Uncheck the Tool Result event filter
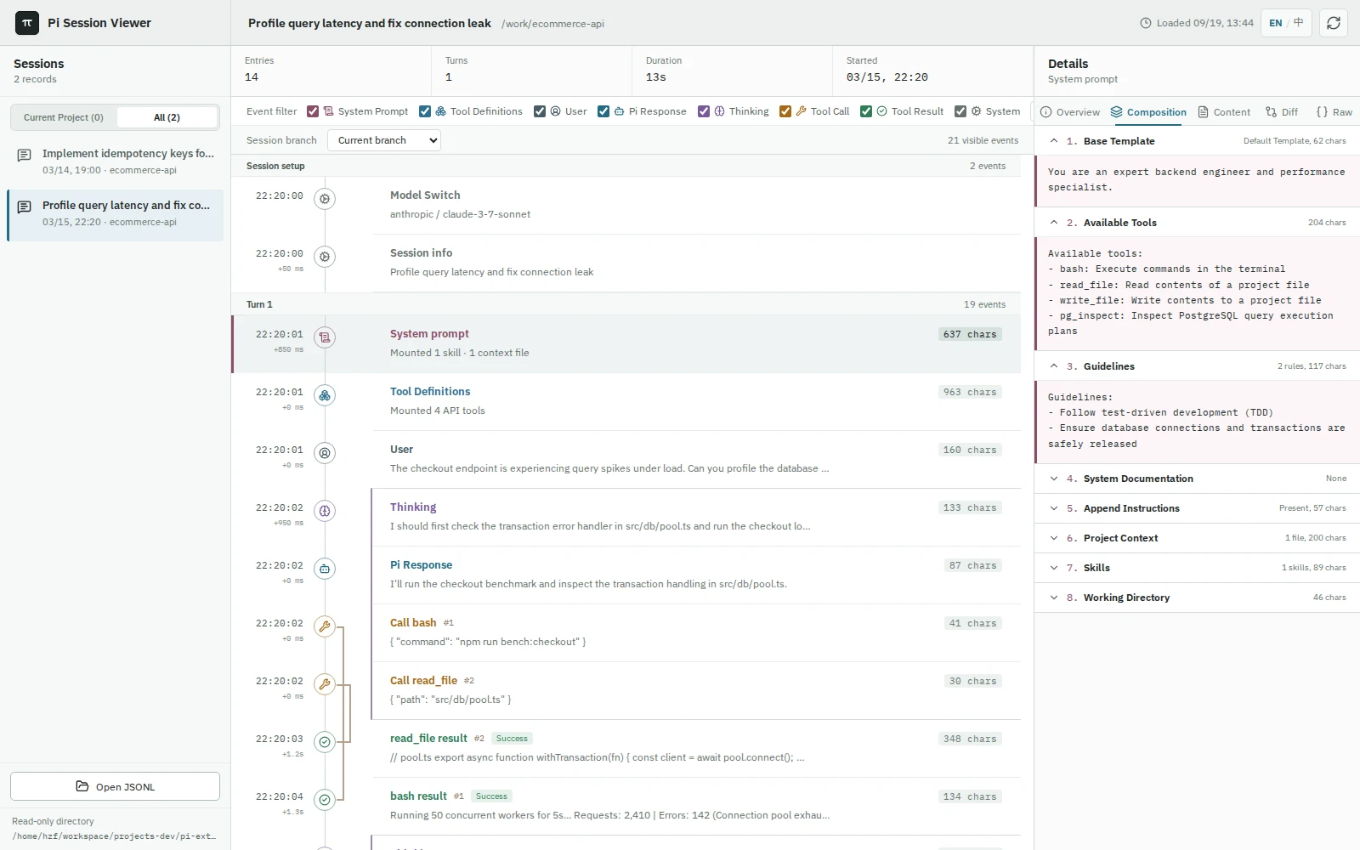 pos(866,111)
